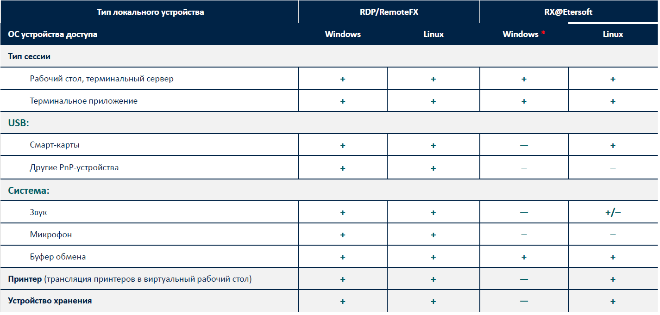This screenshot has width=660, height=315.
Task: Click the 'Тип локального устройства' header
Action: [150, 12]
